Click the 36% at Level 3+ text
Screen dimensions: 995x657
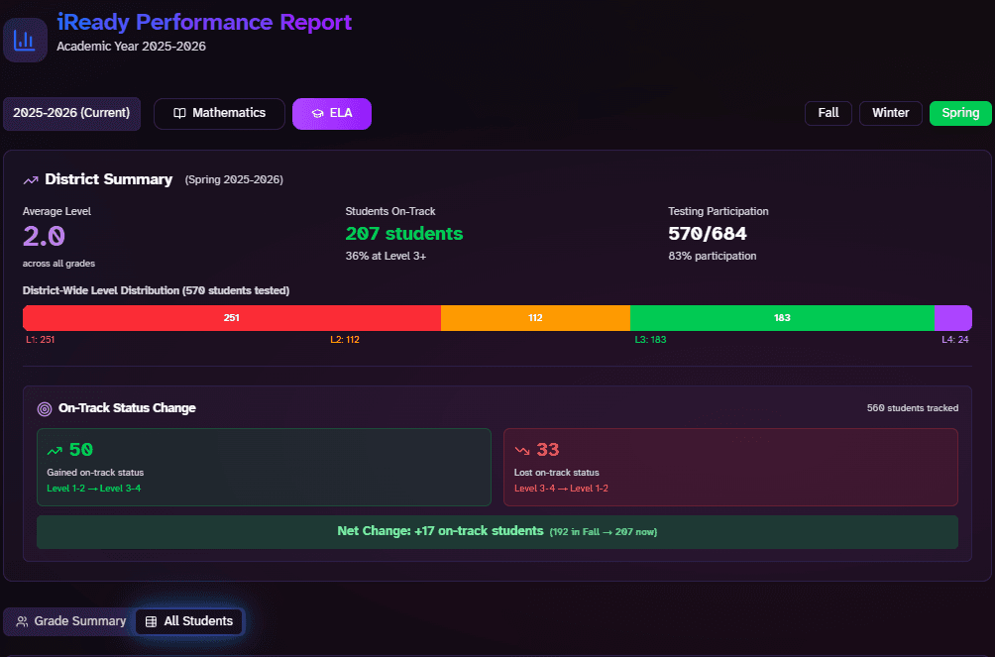(x=386, y=257)
